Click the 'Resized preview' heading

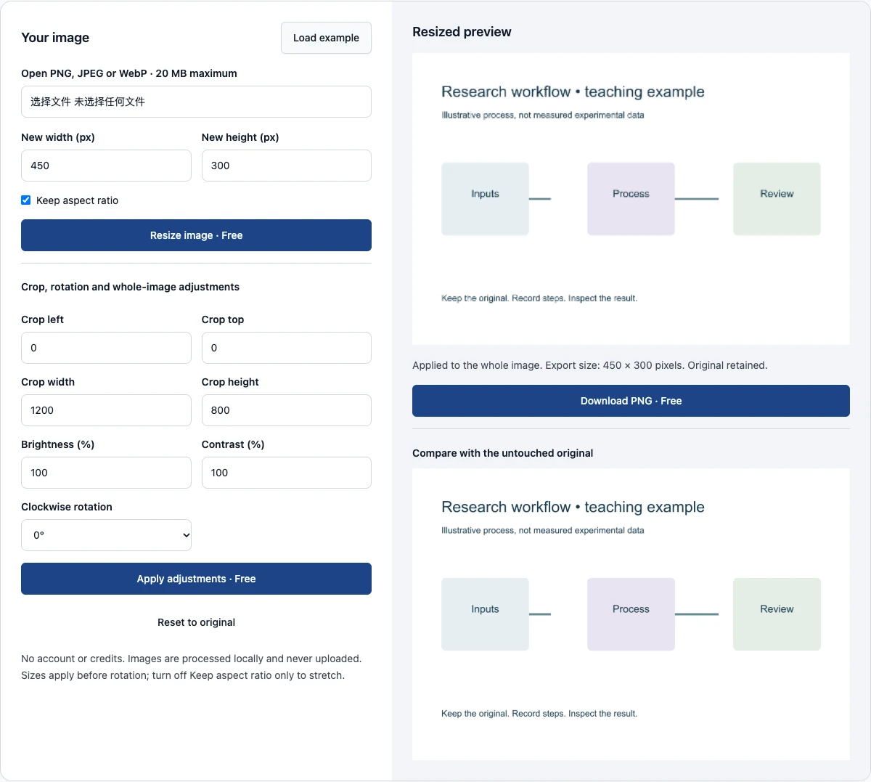click(462, 32)
